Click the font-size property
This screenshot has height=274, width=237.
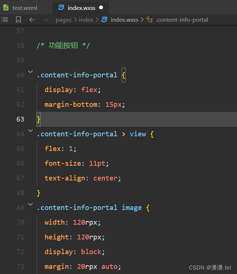[63, 164]
